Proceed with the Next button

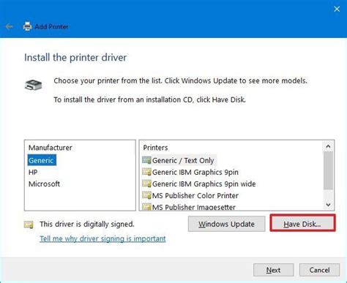tap(273, 270)
